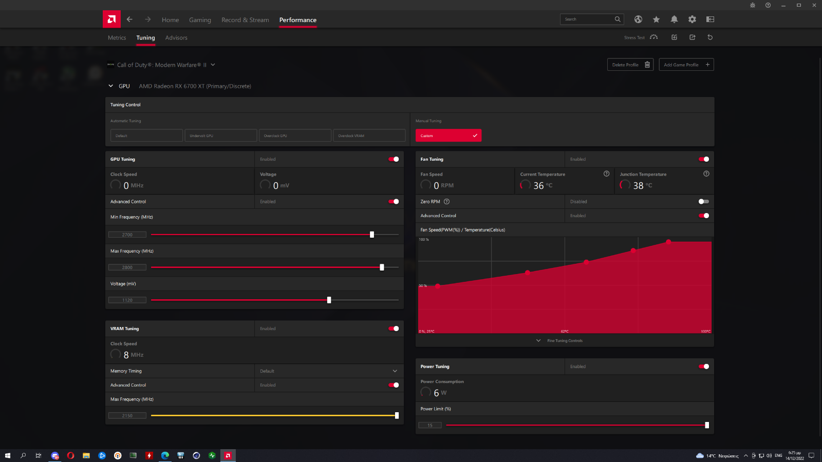The height and width of the screenshot is (462, 822).
Task: Toggle GPU Advanced Control switch
Action: tap(394, 201)
